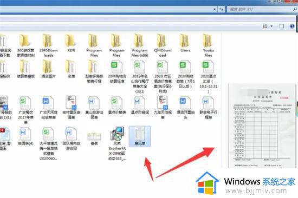Select the 酒店图片 folder

point(48,69)
